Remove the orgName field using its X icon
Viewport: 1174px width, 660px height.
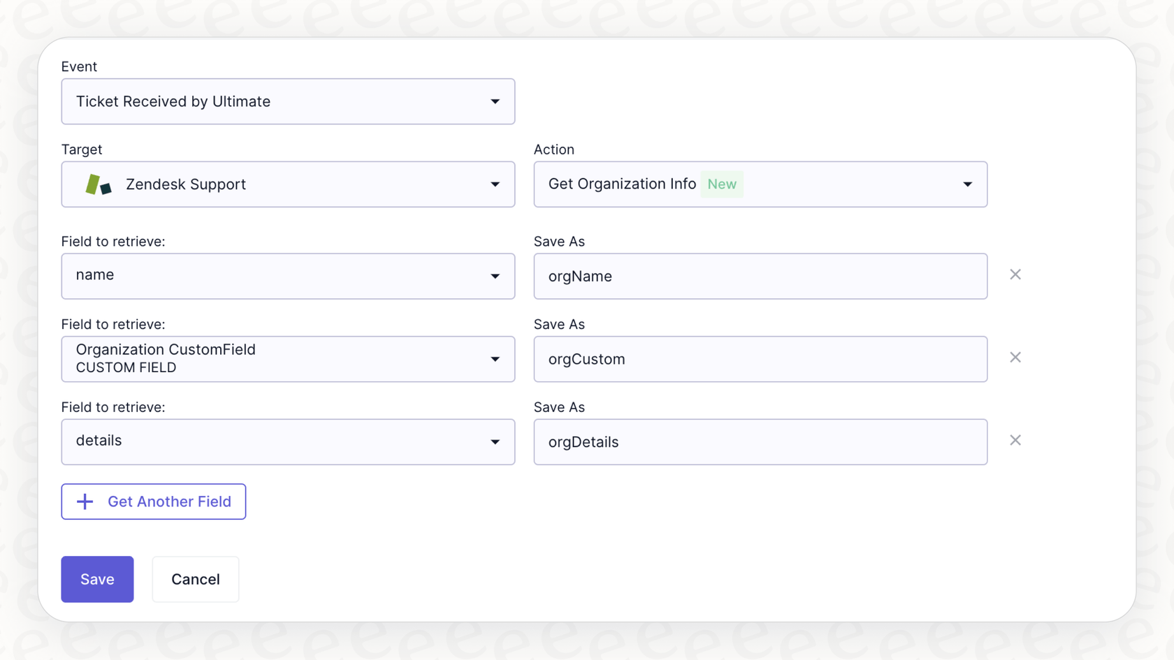(x=1015, y=274)
